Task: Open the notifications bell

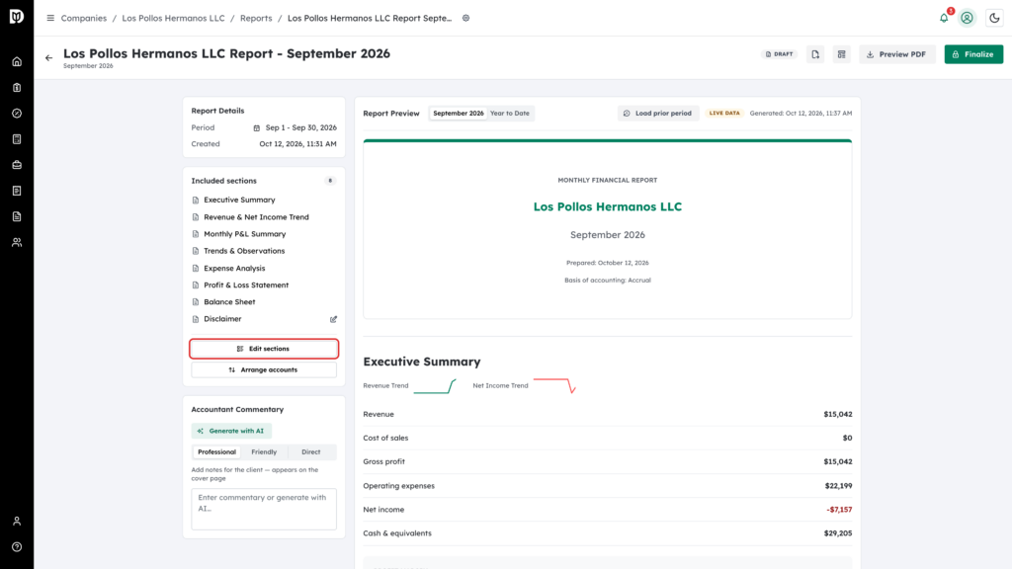Action: click(x=944, y=18)
